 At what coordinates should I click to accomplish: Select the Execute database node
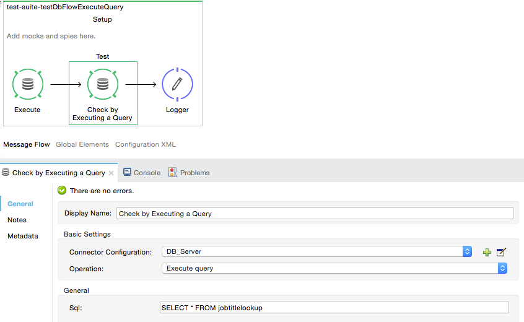pos(28,84)
